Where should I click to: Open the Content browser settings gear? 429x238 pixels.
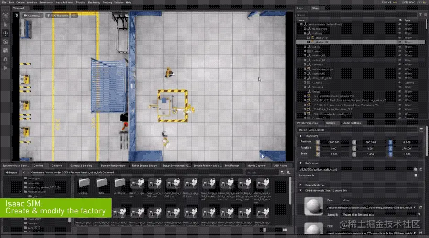288,173
